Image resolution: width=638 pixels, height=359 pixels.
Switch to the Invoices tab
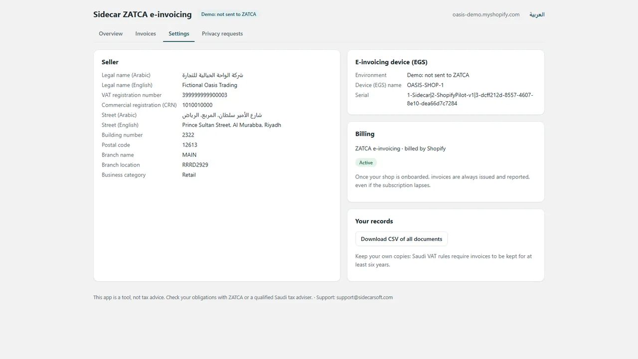(x=146, y=33)
